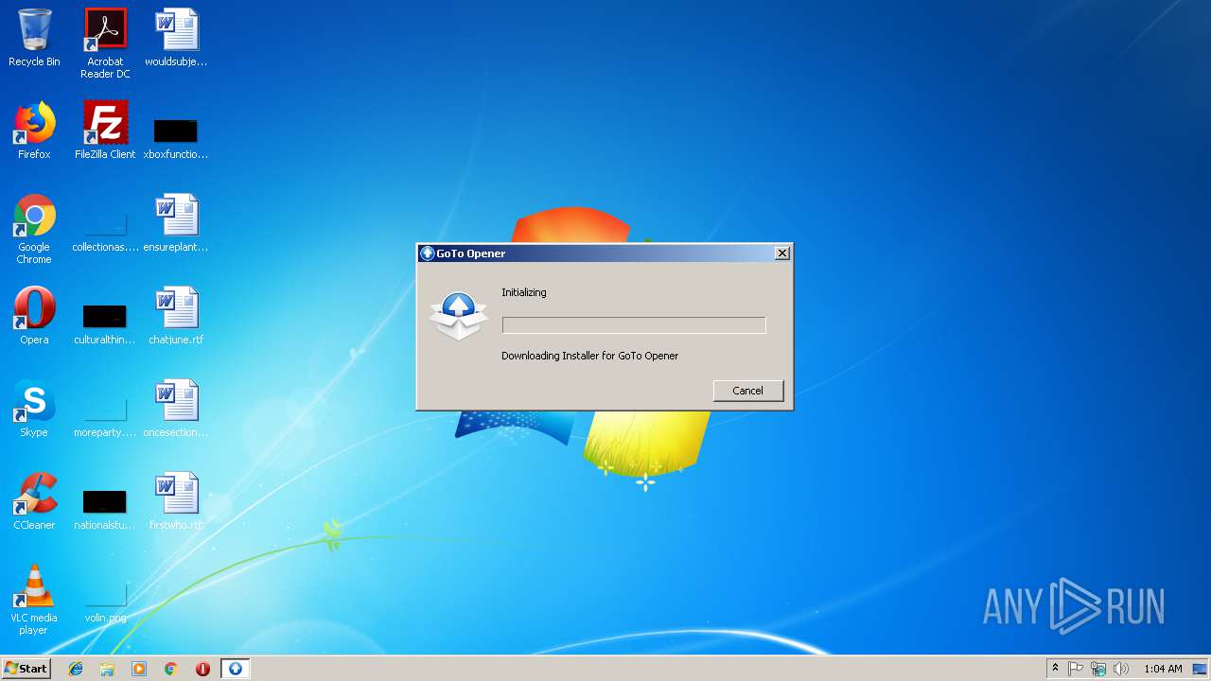Image resolution: width=1211 pixels, height=681 pixels.
Task: Open Windows Explorer from taskbar
Action: click(107, 669)
